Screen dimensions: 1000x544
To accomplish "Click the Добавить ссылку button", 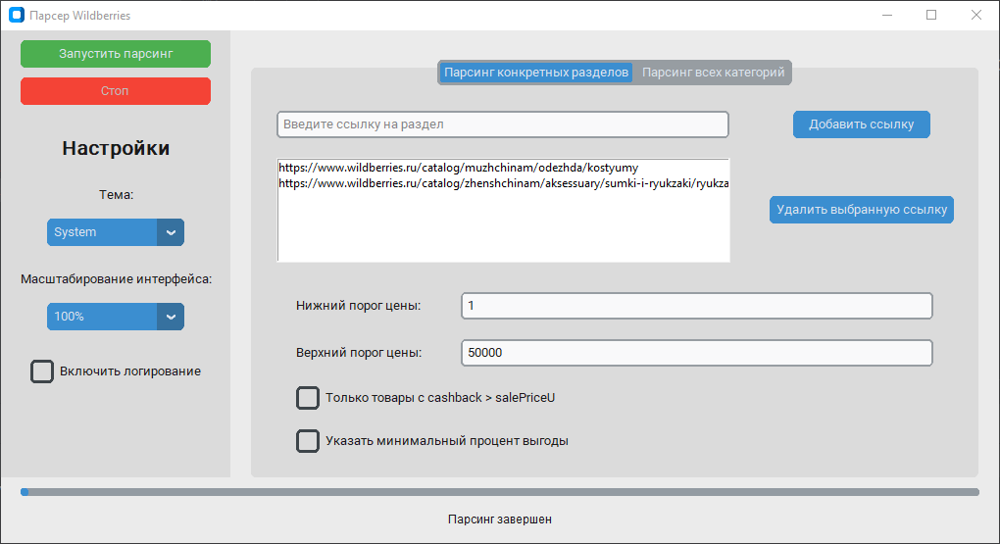I will click(861, 124).
